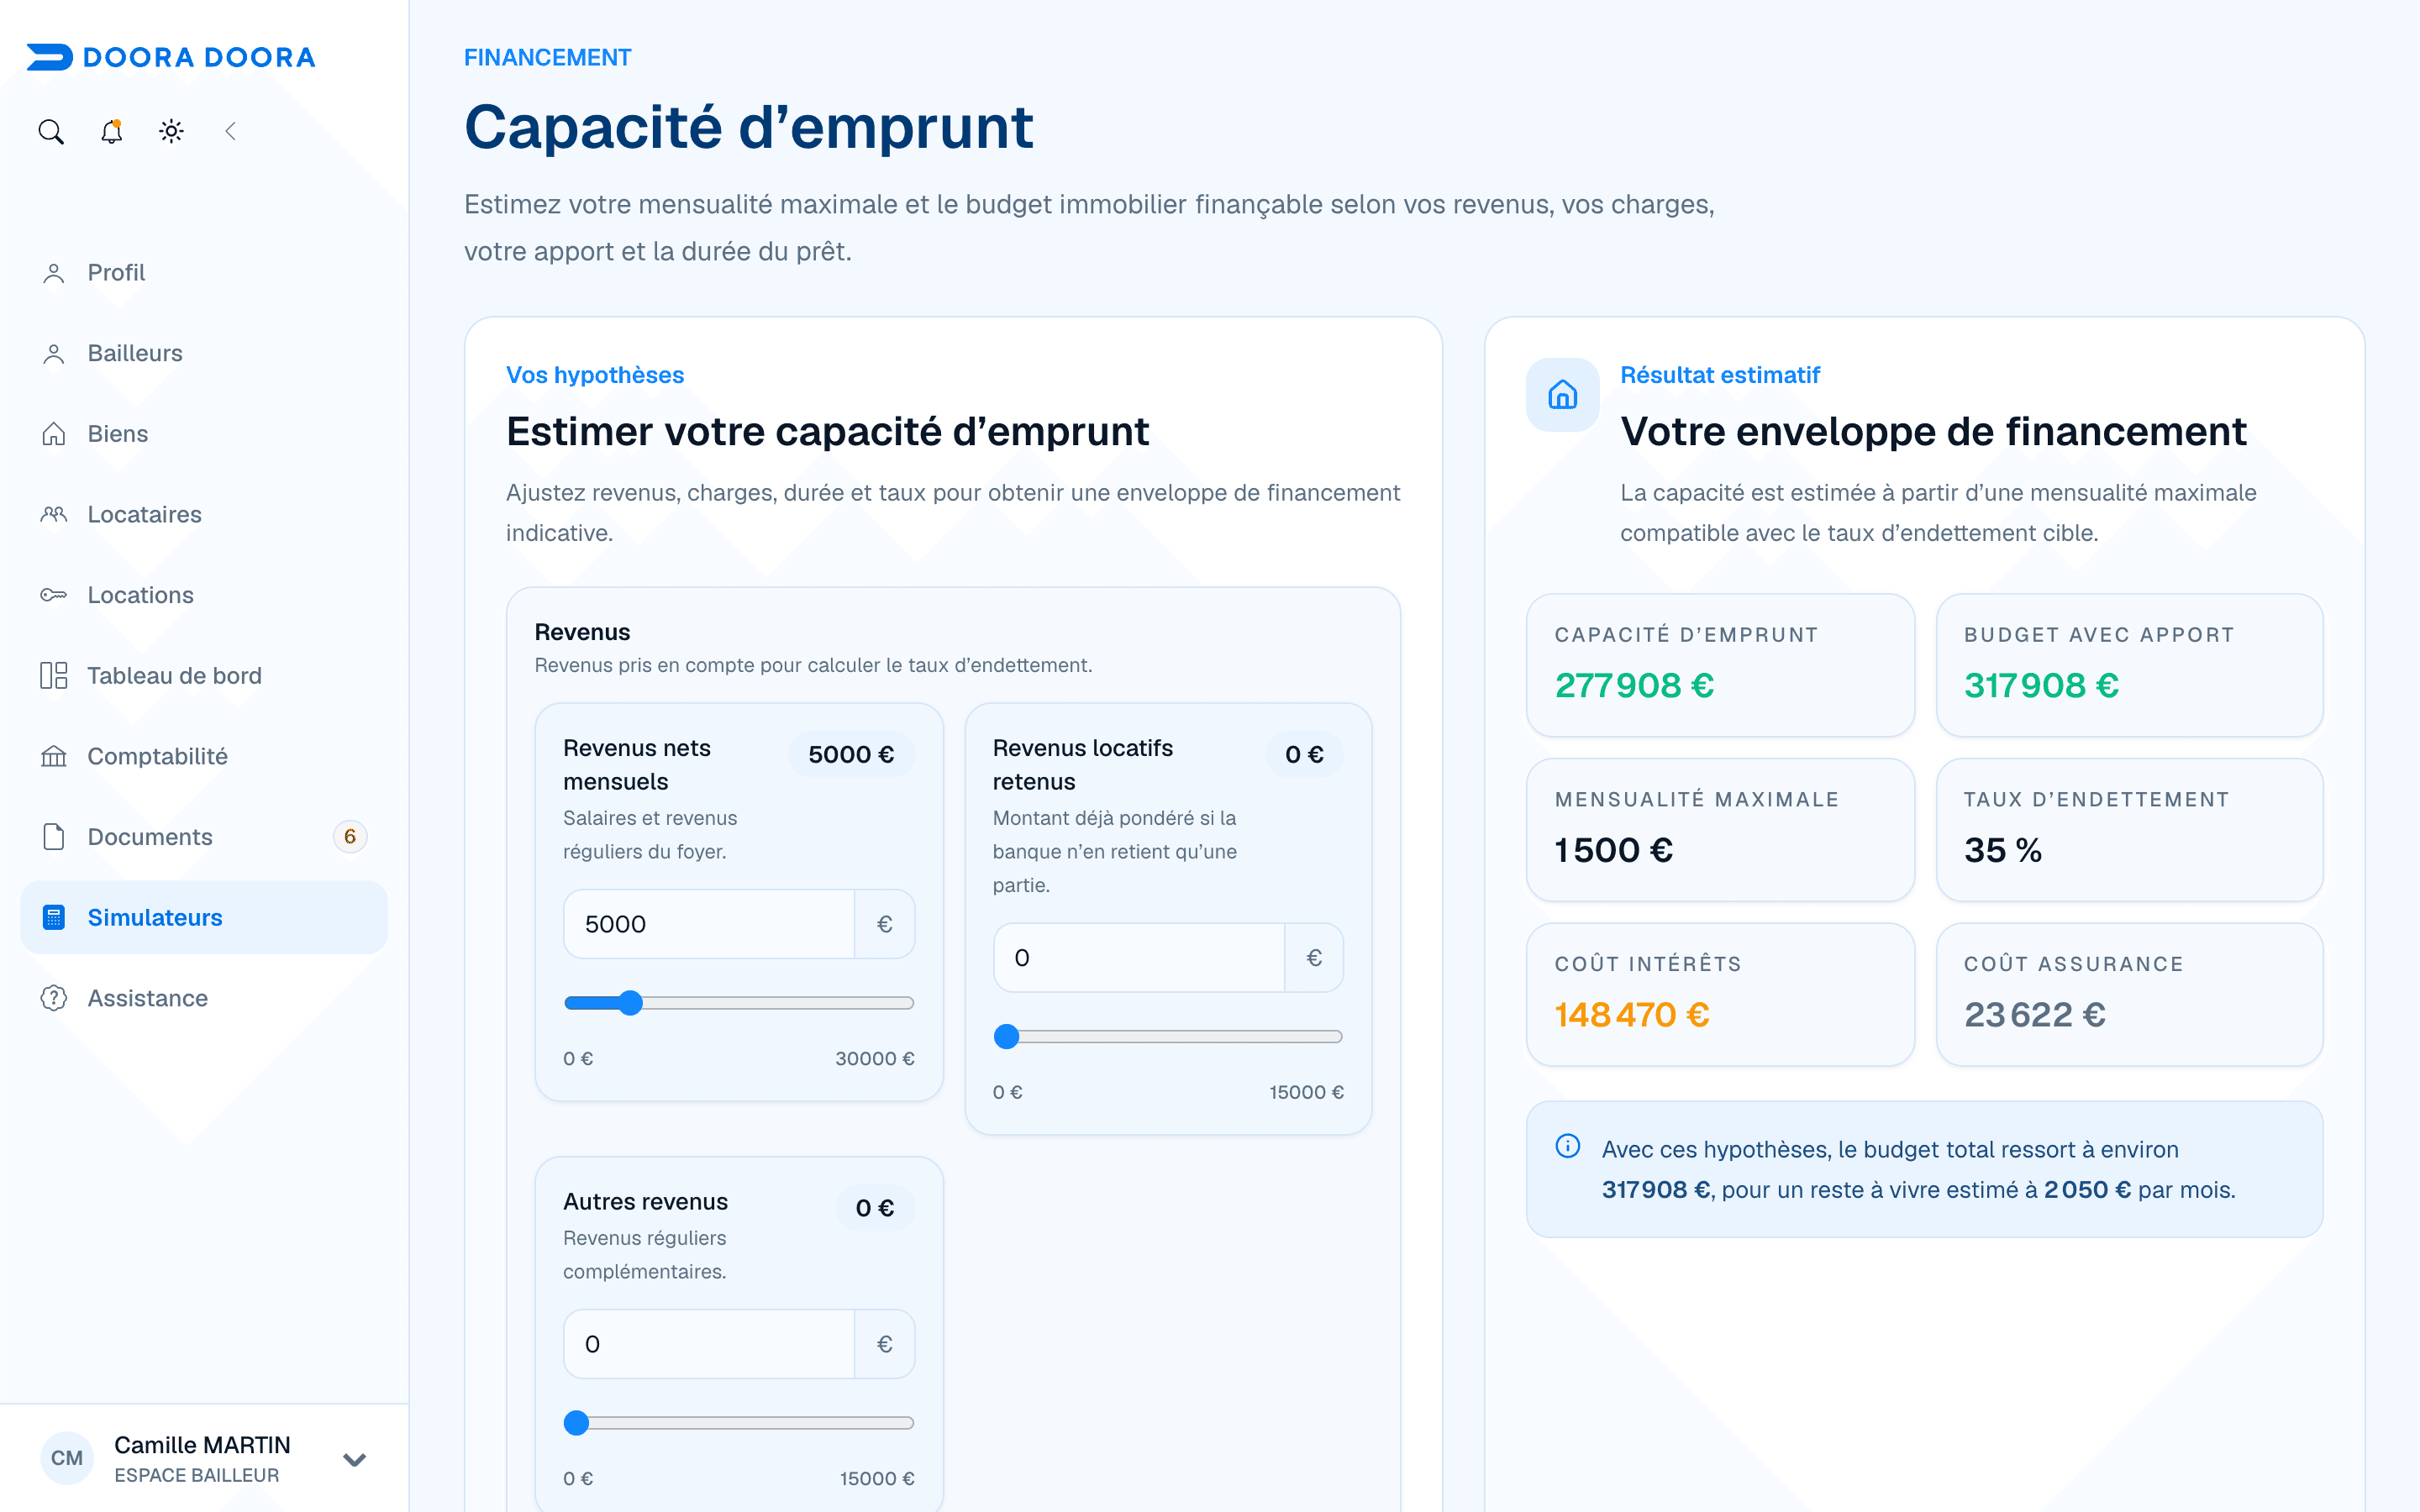Click the Assistance help icon
The height and width of the screenshot is (1512, 2420).
[x=54, y=998]
